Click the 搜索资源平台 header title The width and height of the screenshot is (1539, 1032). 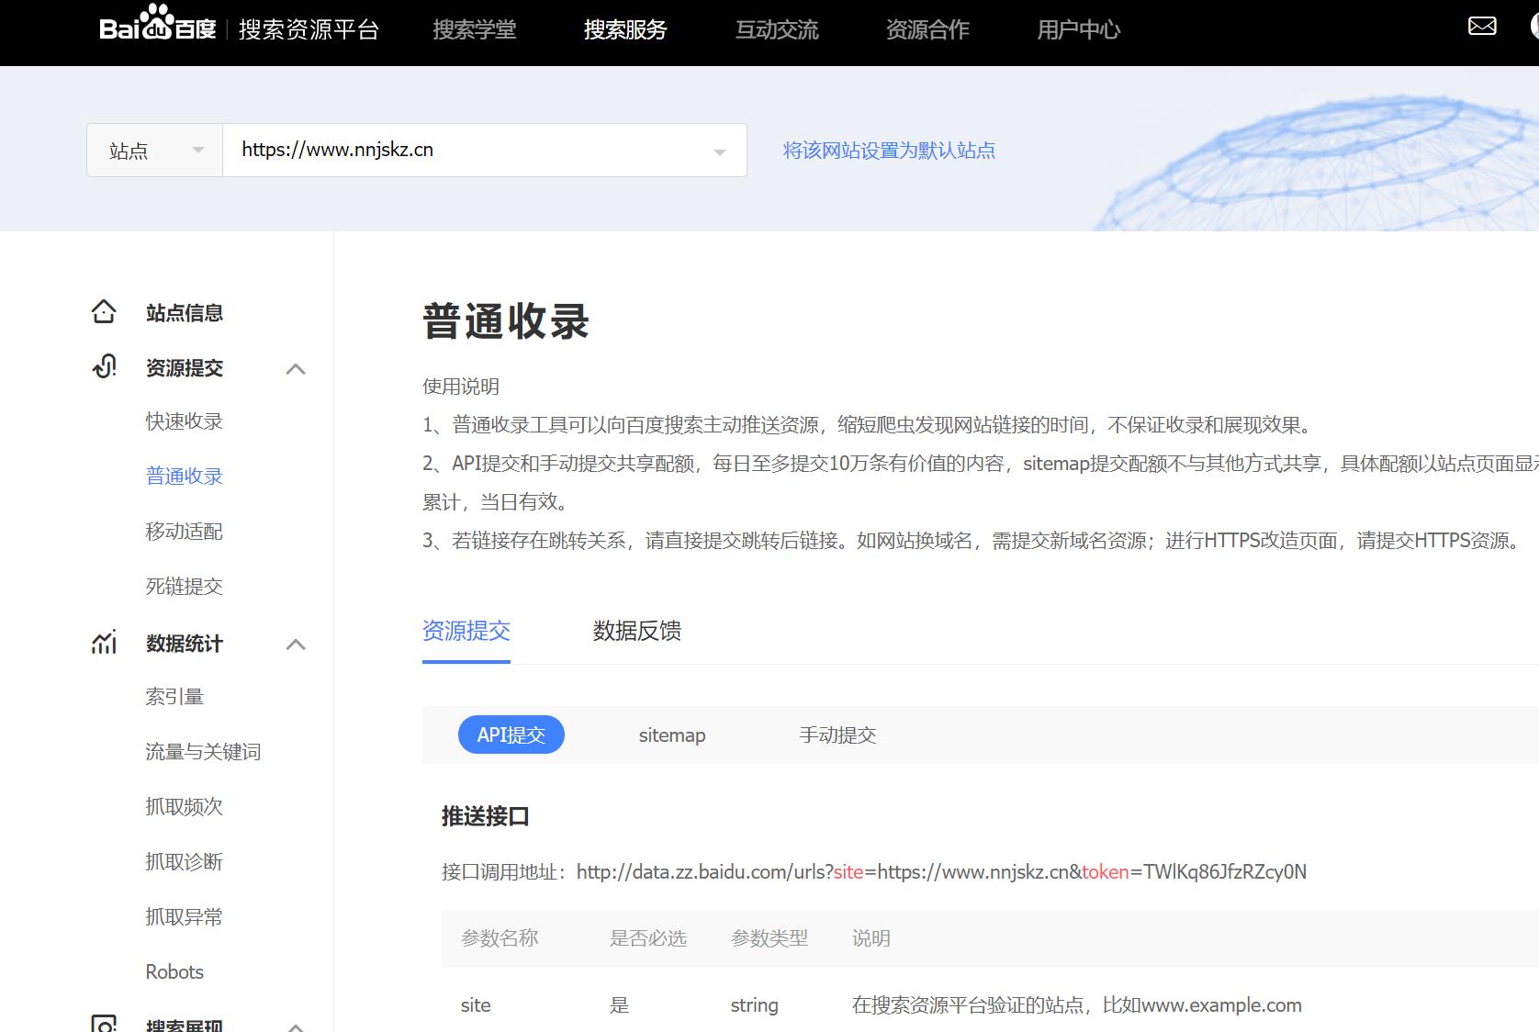[309, 30]
